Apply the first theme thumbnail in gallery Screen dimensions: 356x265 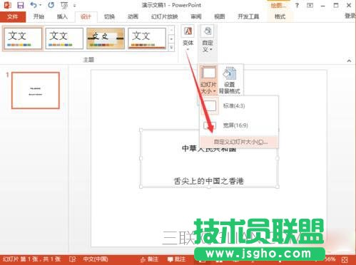23,38
